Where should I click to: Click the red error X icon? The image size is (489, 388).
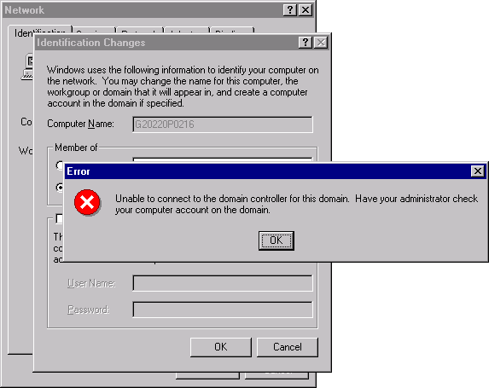point(87,202)
